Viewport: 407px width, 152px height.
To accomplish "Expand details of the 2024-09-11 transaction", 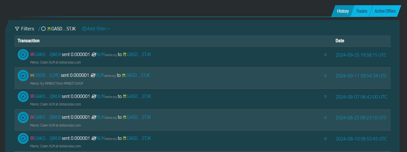I will click(x=325, y=76).
